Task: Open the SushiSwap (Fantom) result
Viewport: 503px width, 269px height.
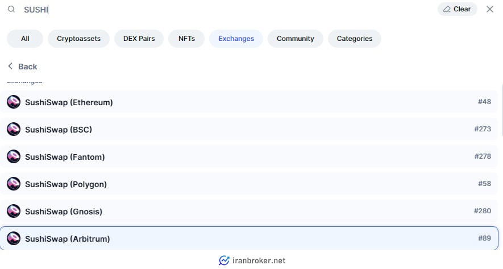Action: pos(249,156)
